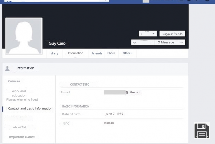Select Contact and basic information
This screenshot has height=144, width=215.
[x=30, y=109]
